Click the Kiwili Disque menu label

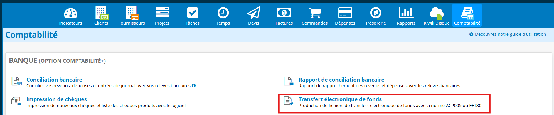click(437, 23)
